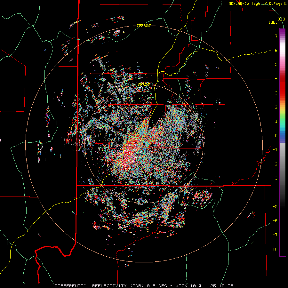This screenshot has height=288, width=288.
Task: Click the Differential Reflectivity KICX title caption
Action: (x=144, y=286)
